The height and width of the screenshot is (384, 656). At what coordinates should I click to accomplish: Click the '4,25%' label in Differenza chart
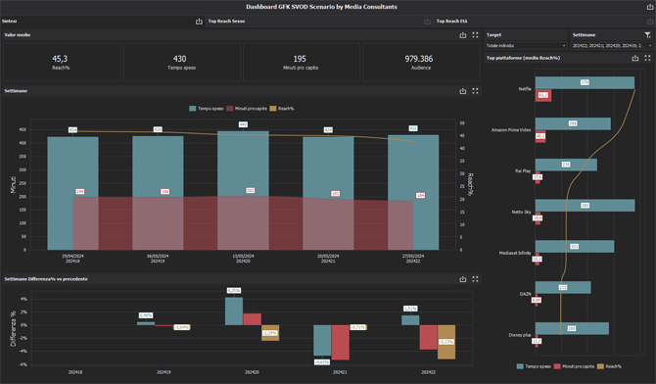coord(234,291)
